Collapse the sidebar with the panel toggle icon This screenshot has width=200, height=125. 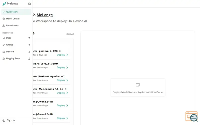29,4
